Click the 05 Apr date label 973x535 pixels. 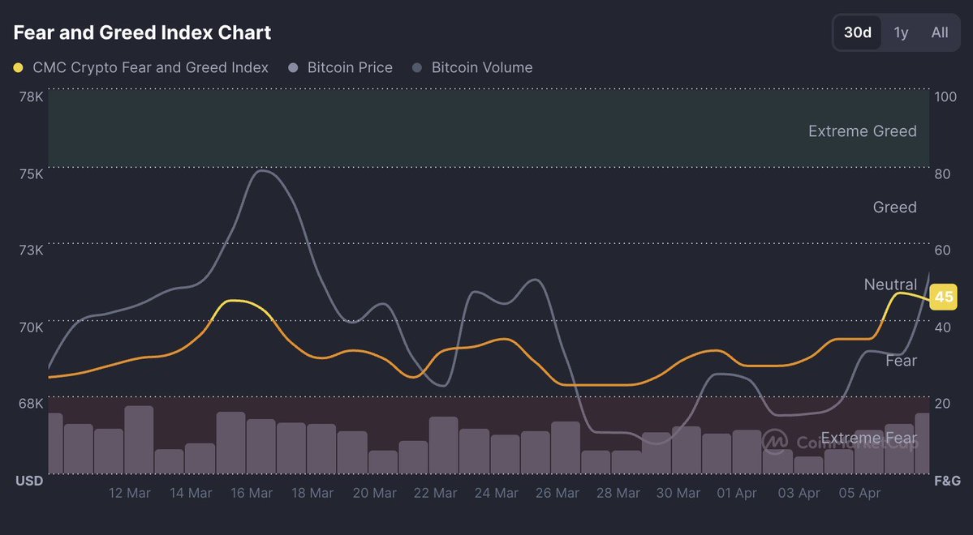(859, 493)
